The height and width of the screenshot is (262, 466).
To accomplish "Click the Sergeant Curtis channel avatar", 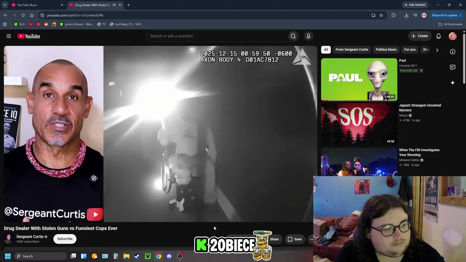I will point(8,239).
